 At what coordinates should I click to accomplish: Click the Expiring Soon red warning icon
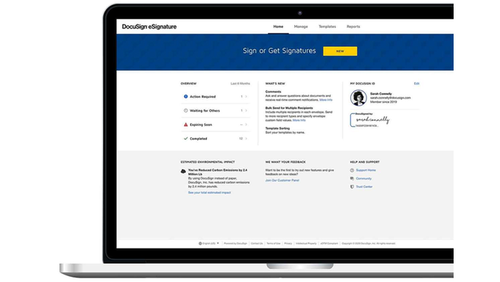pyautogui.click(x=186, y=125)
